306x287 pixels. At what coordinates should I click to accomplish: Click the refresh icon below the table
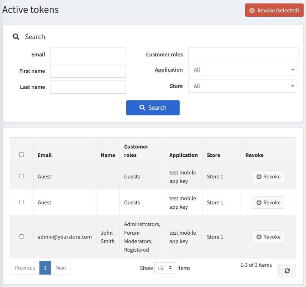pos(287,271)
